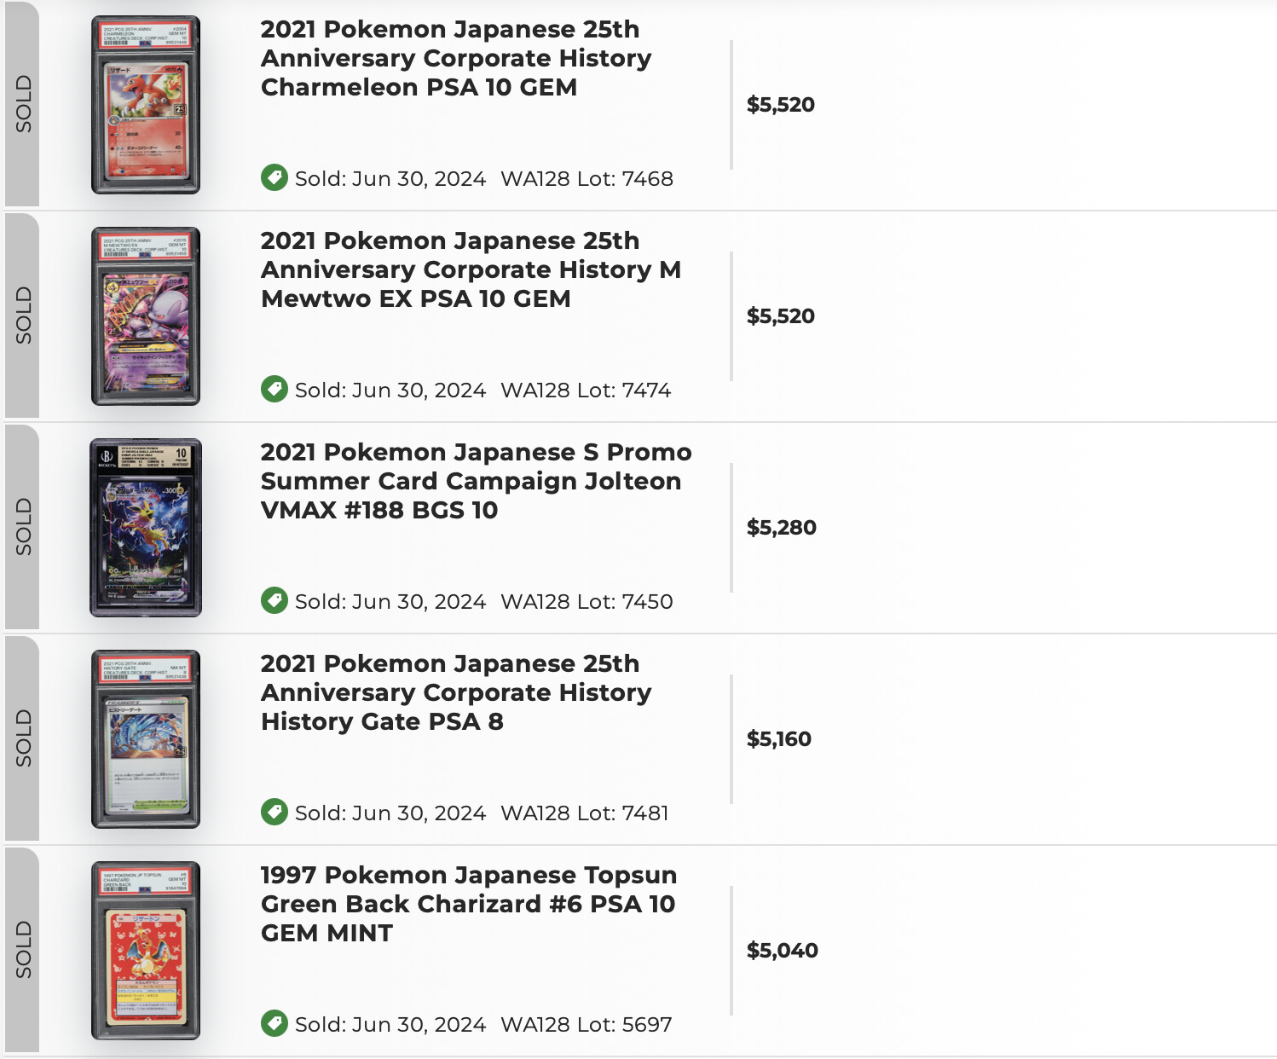This screenshot has height=1059, width=1277.
Task: Open the Topsun Charizard card thumbnail
Action: pyautogui.click(x=146, y=951)
